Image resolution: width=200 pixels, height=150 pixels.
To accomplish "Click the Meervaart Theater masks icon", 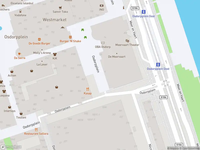I will pos(127,41).
